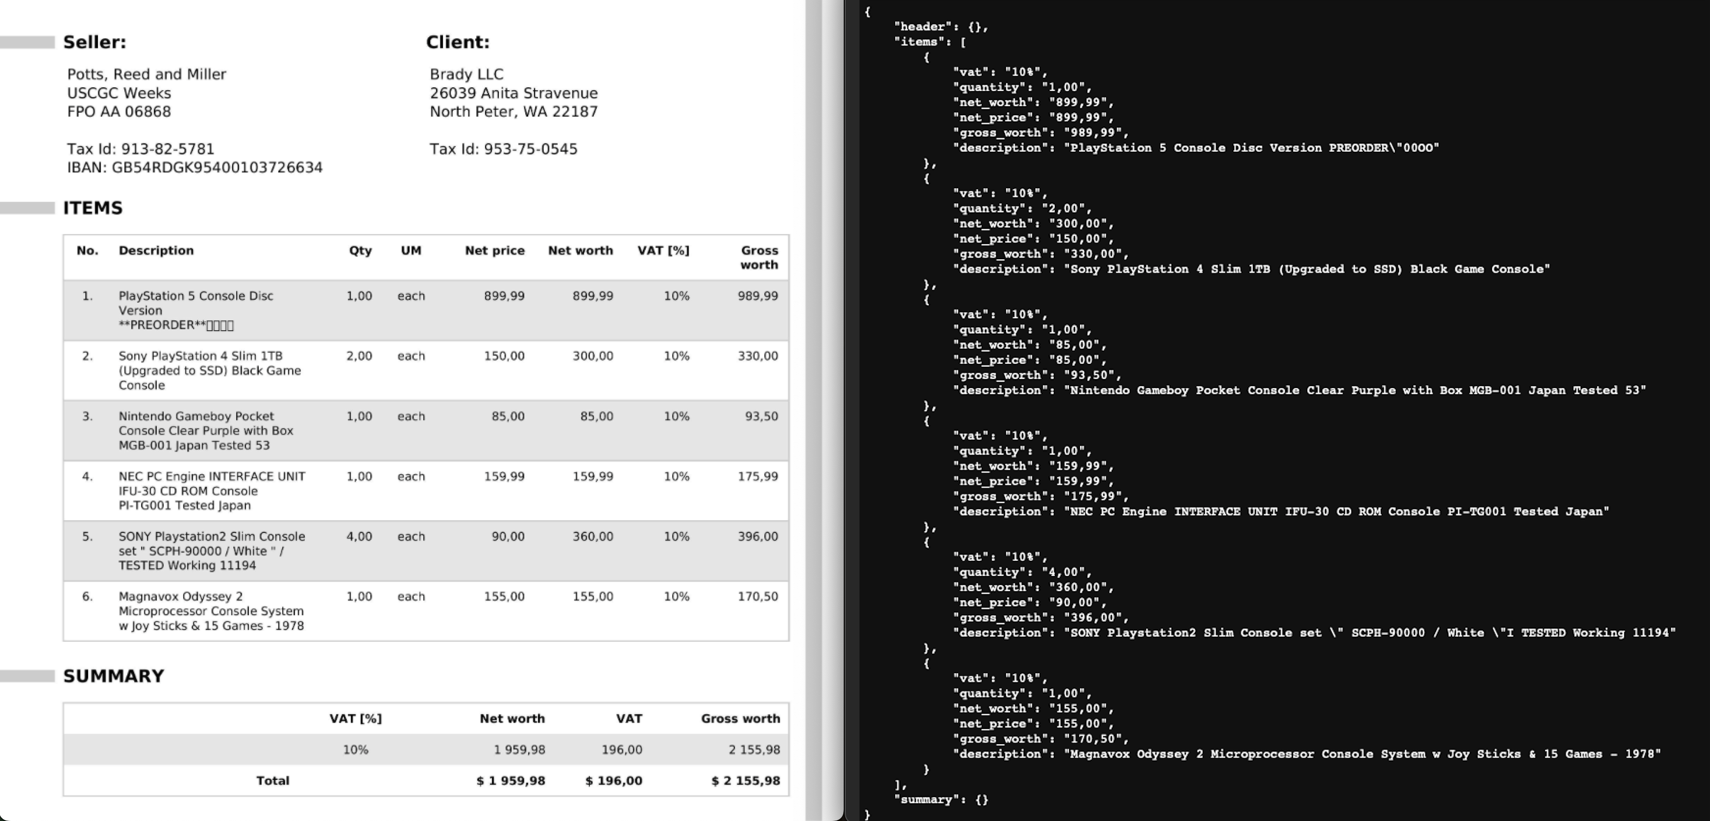Screen dimensions: 1710x821
Task: Select the PlayStation 5 Console row description
Action: [x=196, y=310]
